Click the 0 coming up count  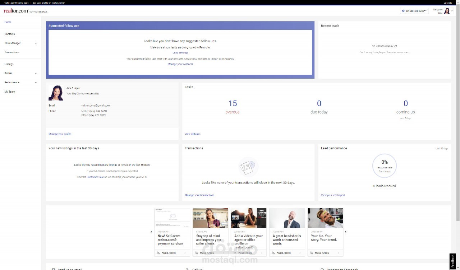pos(405,103)
